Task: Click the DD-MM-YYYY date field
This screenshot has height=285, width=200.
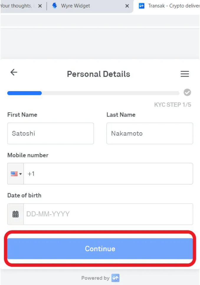Action: [108, 214]
